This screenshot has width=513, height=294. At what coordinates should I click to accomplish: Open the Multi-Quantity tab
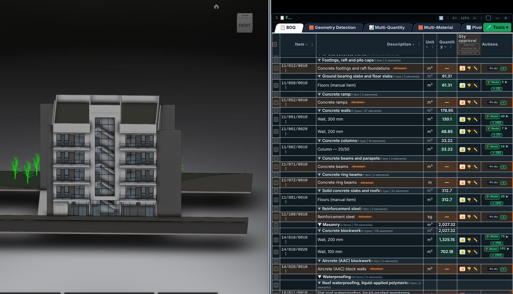click(387, 28)
